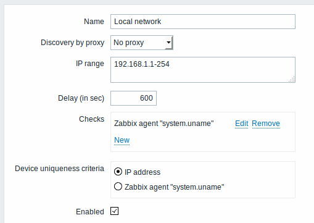This screenshot has width=314, height=223.
Task: Click the Discovery by proxy label
Action: [72, 43]
